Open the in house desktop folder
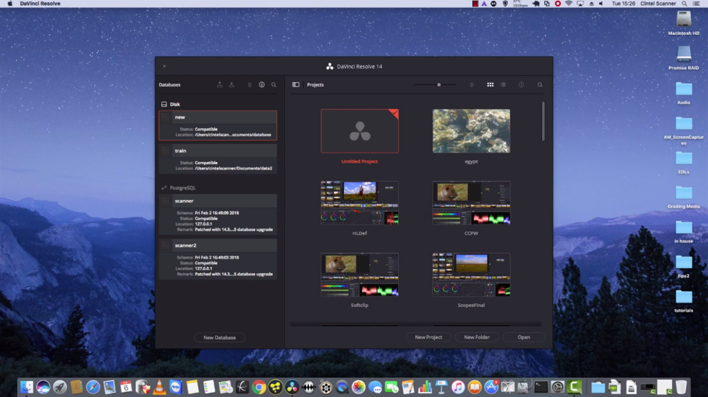This screenshot has height=397, width=708. [683, 232]
